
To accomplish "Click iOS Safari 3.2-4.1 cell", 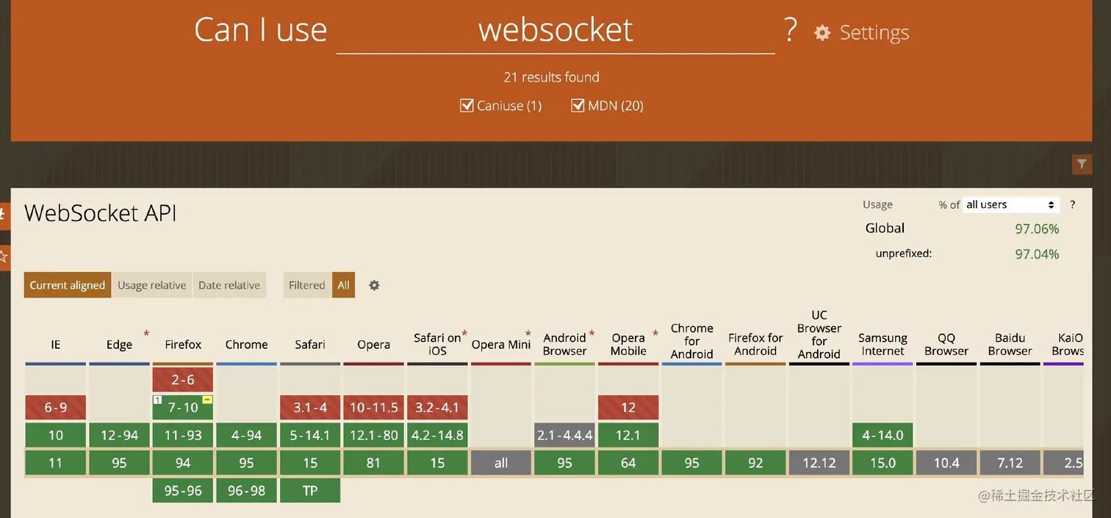I will (x=437, y=408).
